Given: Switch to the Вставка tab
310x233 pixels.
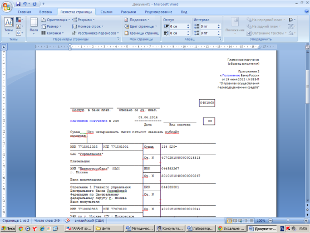Looking at the screenshot, I should 46,12.
